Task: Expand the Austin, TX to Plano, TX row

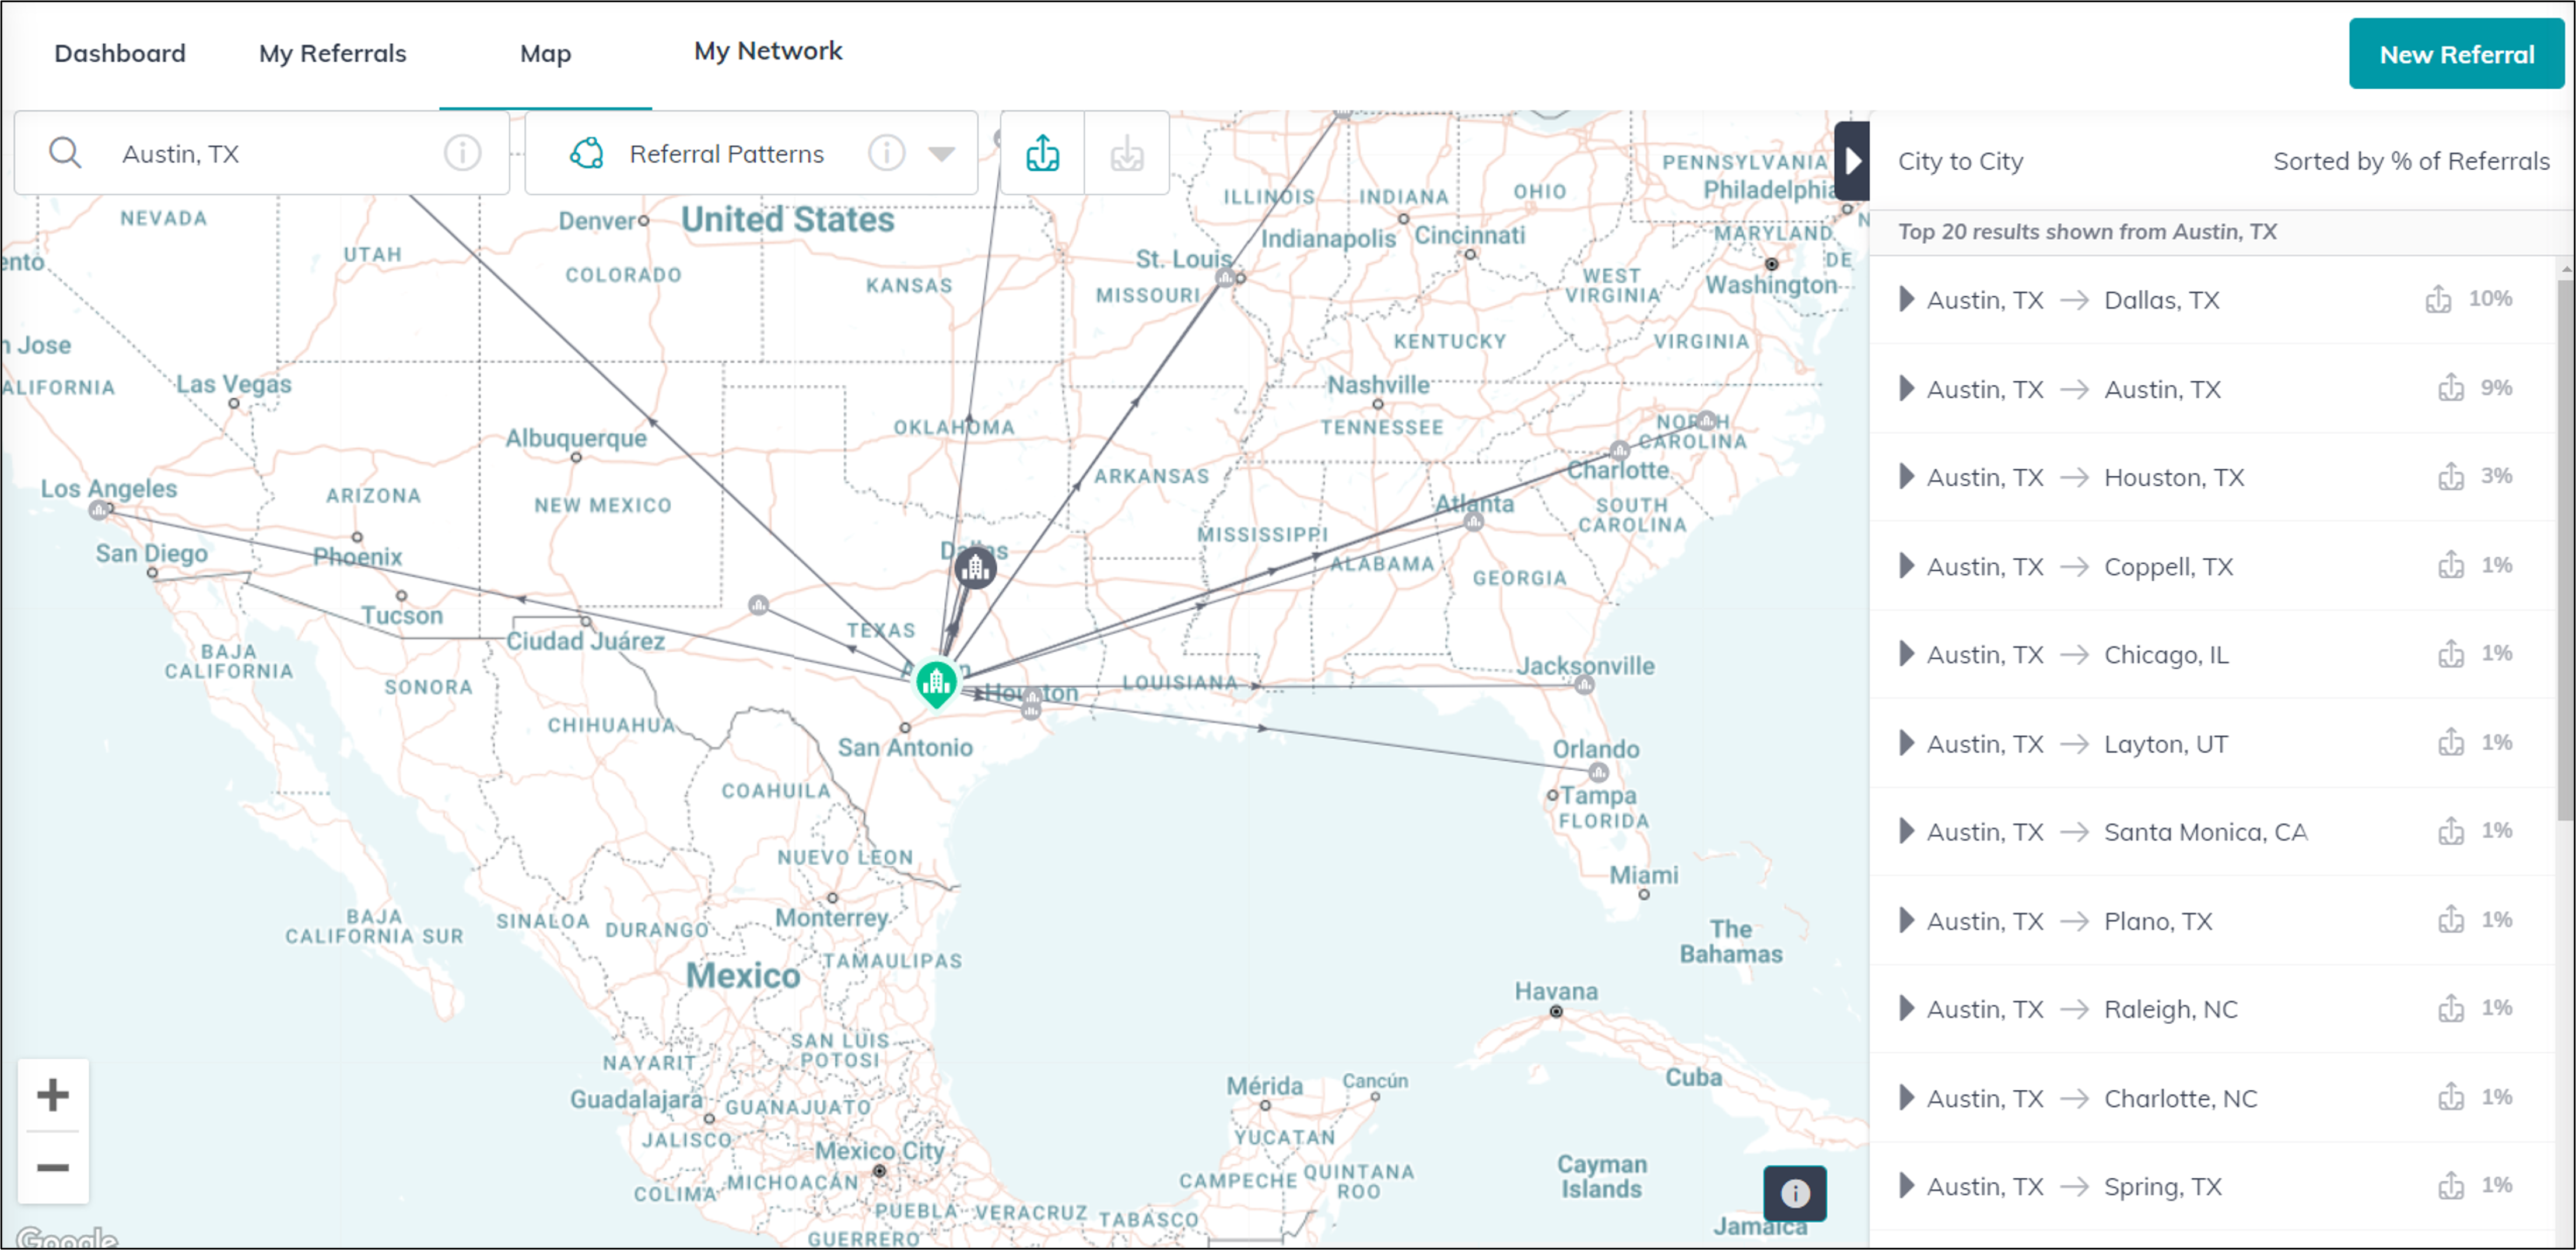Action: 1906,920
